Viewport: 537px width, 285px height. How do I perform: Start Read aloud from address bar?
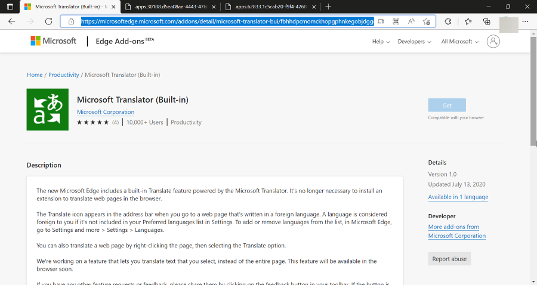(411, 21)
